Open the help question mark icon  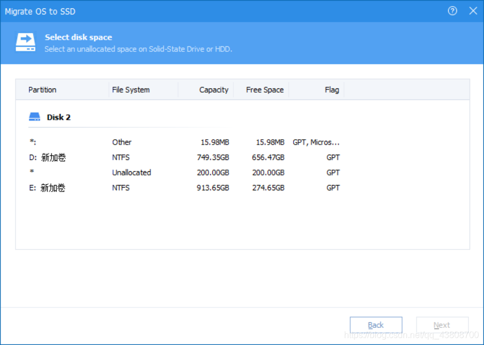(452, 11)
